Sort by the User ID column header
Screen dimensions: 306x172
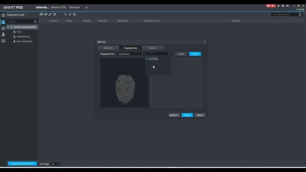(54, 20)
